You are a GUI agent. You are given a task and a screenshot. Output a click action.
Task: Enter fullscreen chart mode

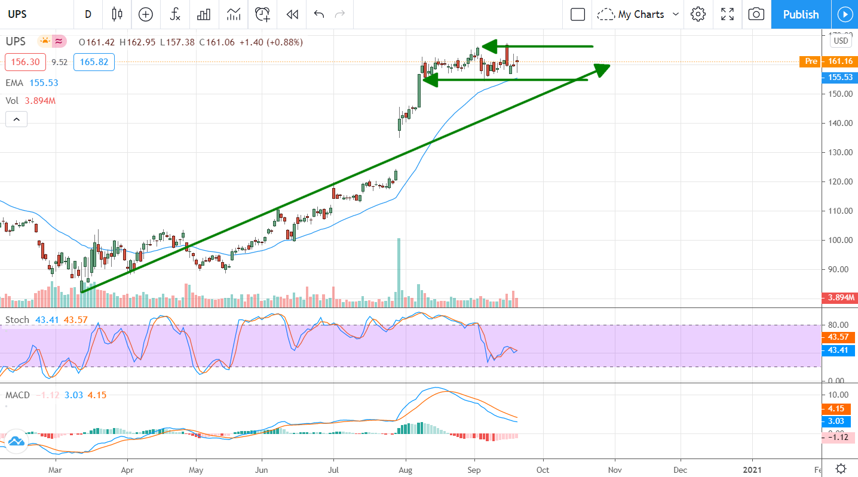(727, 14)
